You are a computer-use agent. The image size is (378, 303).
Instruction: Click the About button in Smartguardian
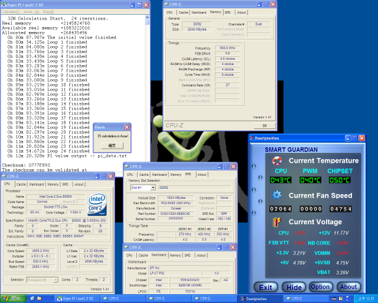(348, 287)
